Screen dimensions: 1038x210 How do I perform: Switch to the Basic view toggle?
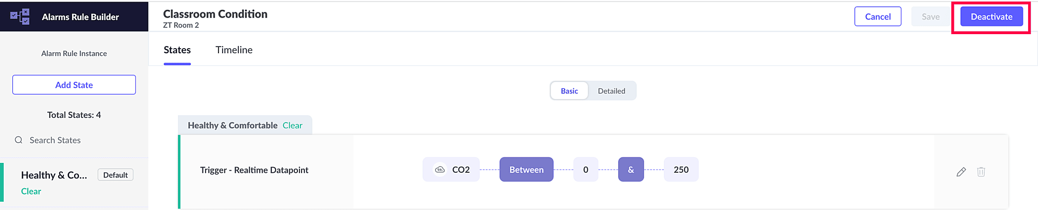coord(569,91)
